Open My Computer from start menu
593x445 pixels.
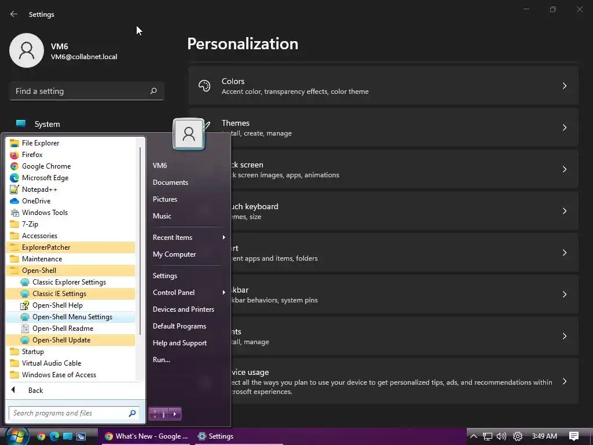[189, 254]
